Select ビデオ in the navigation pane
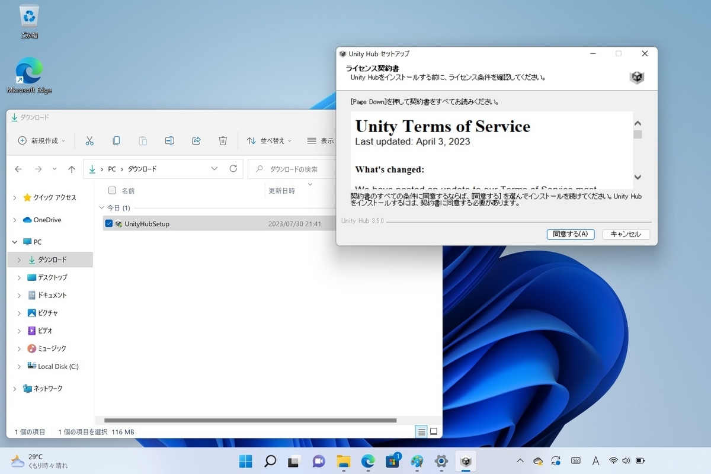Viewport: 711px width, 474px height. point(46,331)
